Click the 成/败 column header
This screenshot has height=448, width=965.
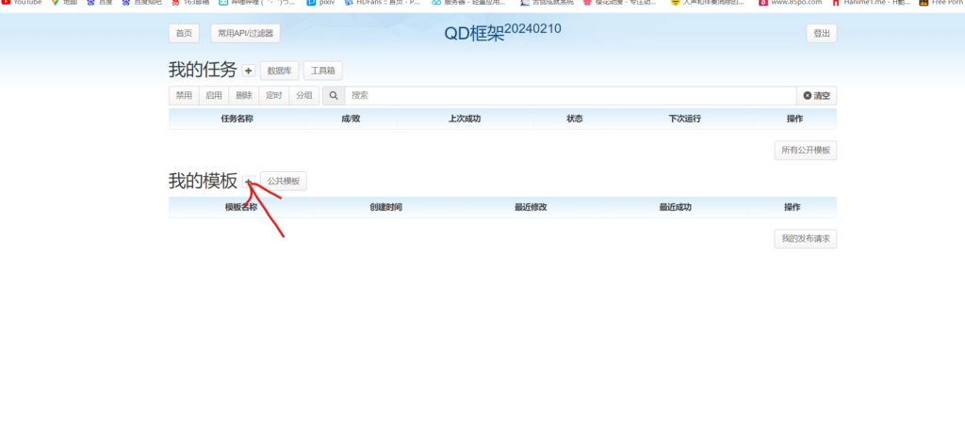(x=351, y=120)
